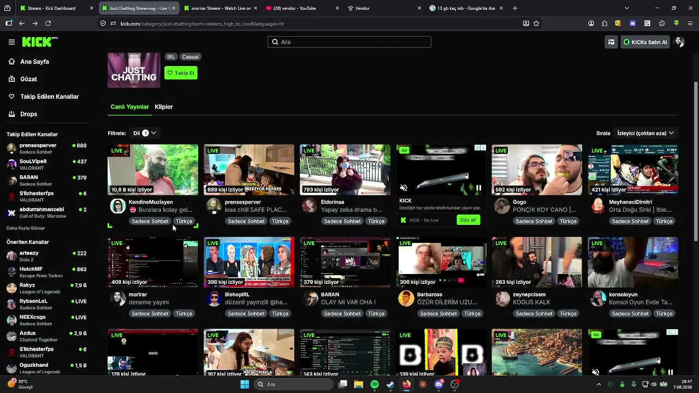Image resolution: width=699 pixels, height=393 pixels.
Task: Open the list all tabs dropdown
Action: (x=626, y=8)
